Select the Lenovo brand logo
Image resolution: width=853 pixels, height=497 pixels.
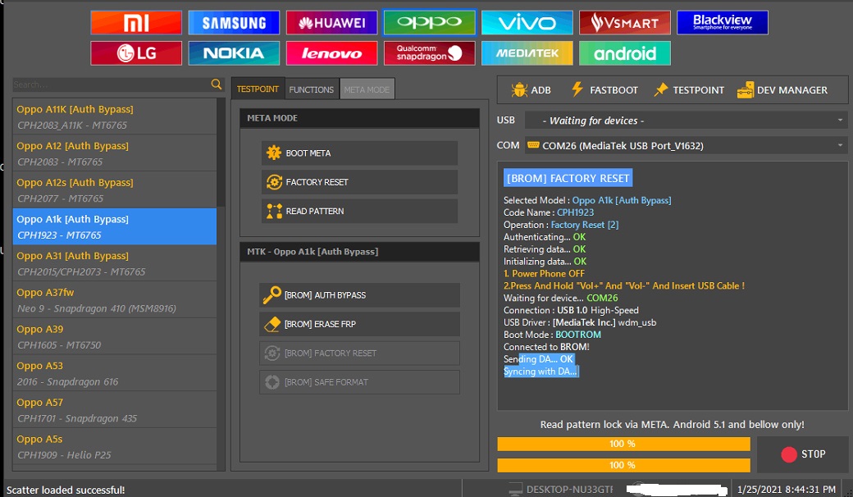(x=332, y=53)
